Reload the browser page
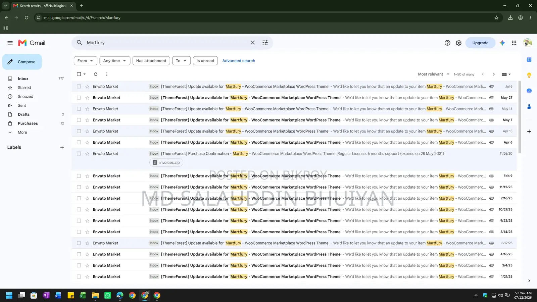 tap(27, 18)
